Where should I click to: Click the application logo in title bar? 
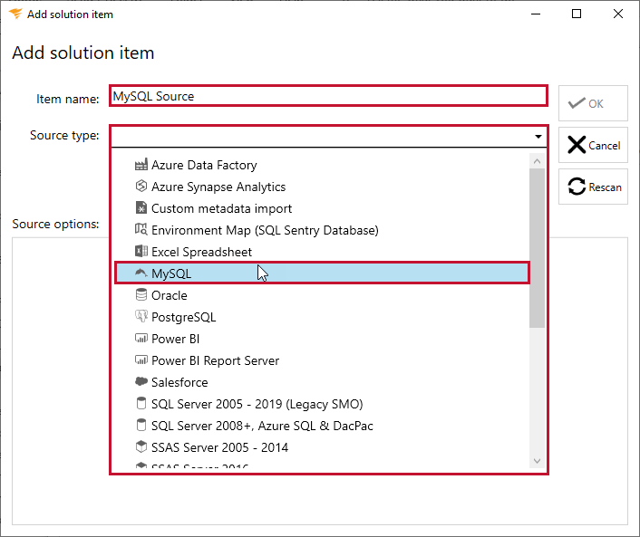pos(15,14)
